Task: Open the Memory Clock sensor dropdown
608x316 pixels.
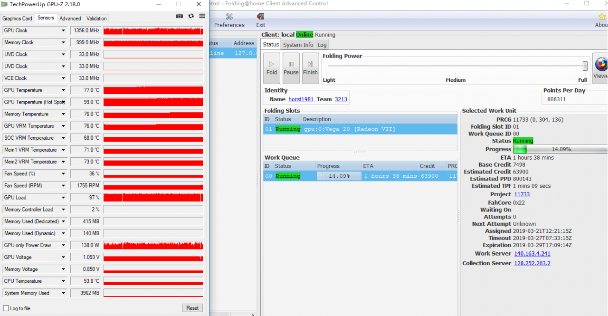Action: point(63,42)
